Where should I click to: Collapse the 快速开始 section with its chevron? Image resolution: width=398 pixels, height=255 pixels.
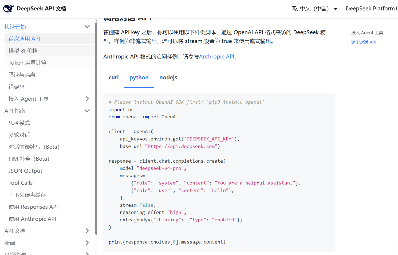tap(87, 27)
